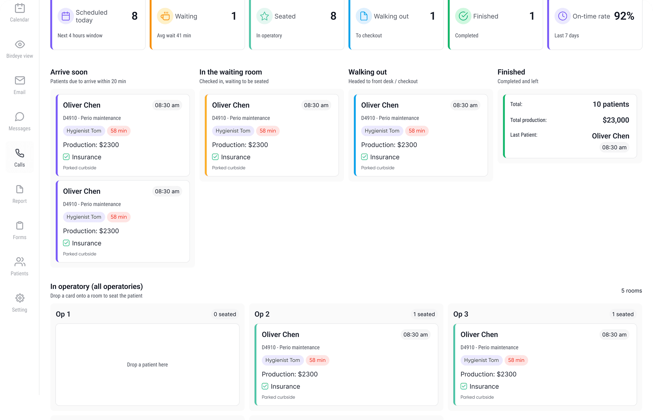Select the Calls phone icon

coord(20,153)
